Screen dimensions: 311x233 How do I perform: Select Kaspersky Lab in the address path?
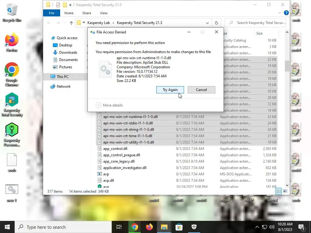[99, 23]
